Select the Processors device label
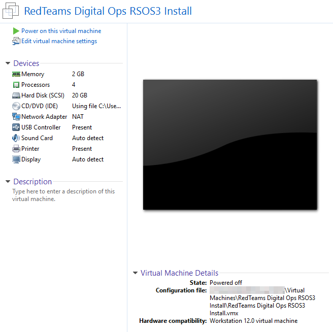 click(36, 85)
